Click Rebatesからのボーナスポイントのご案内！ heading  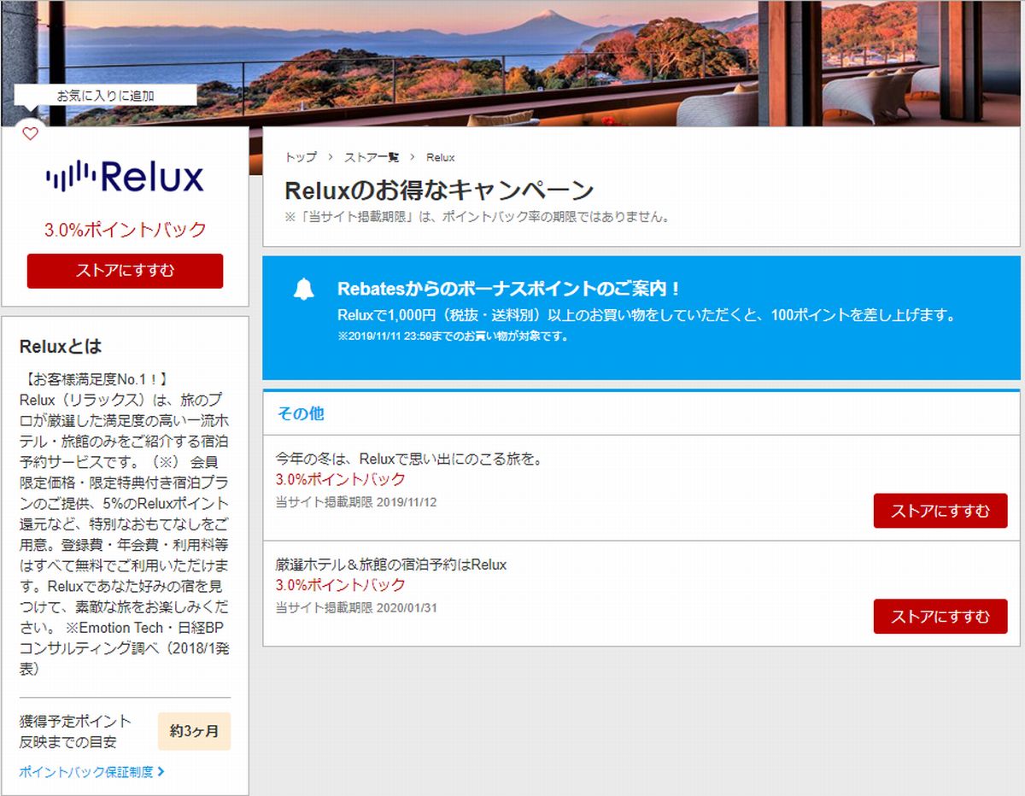click(x=509, y=289)
